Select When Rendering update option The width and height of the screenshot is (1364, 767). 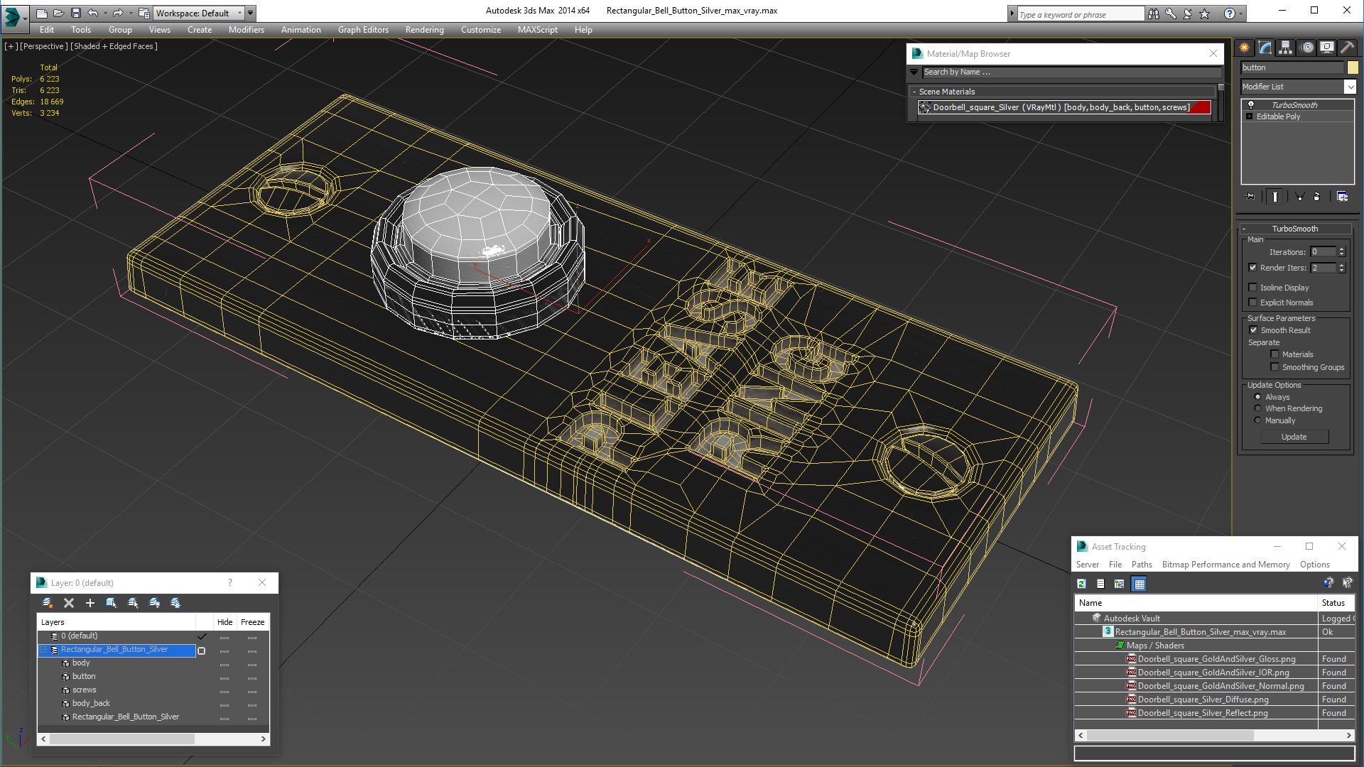[1258, 408]
